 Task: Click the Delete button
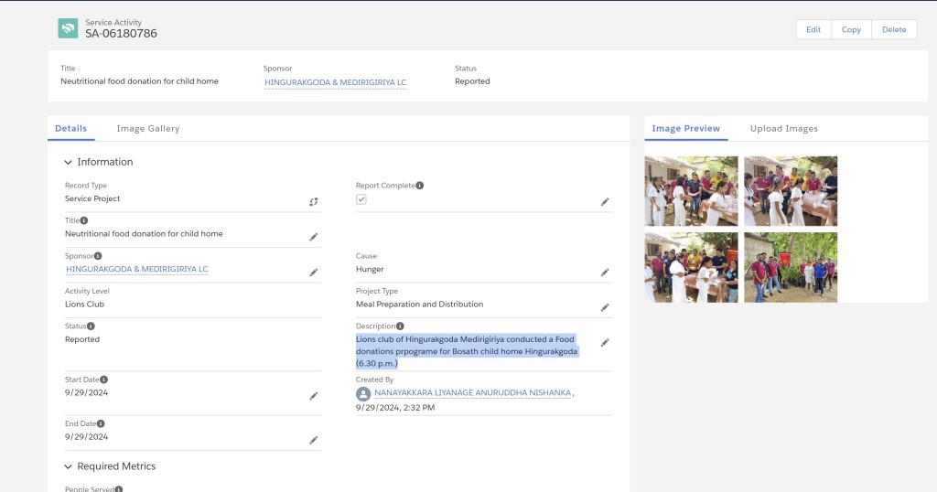[894, 29]
